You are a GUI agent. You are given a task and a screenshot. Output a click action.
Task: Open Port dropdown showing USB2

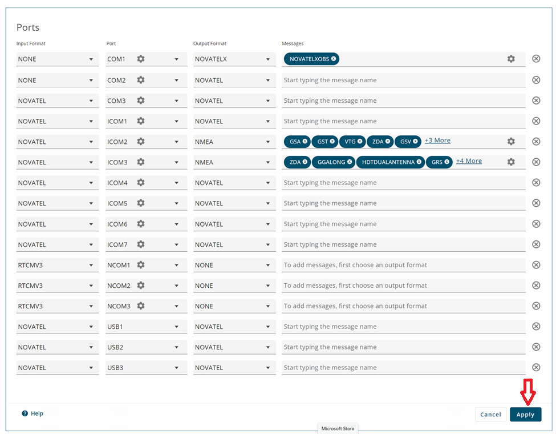(146, 347)
